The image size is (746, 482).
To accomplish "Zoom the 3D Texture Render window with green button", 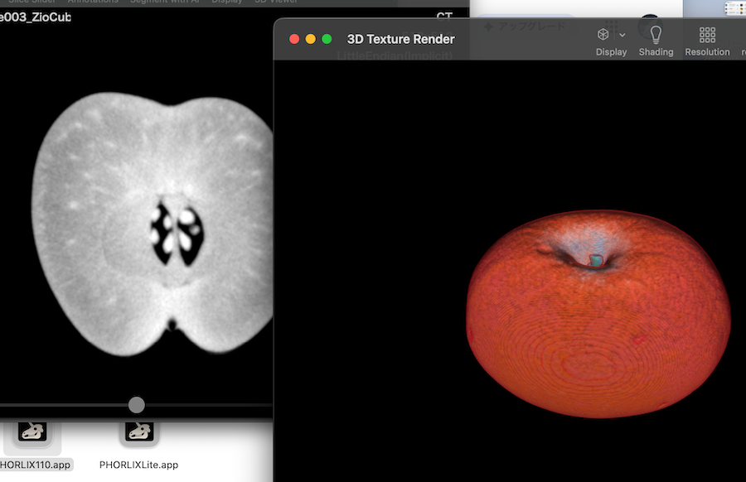I will pos(327,39).
